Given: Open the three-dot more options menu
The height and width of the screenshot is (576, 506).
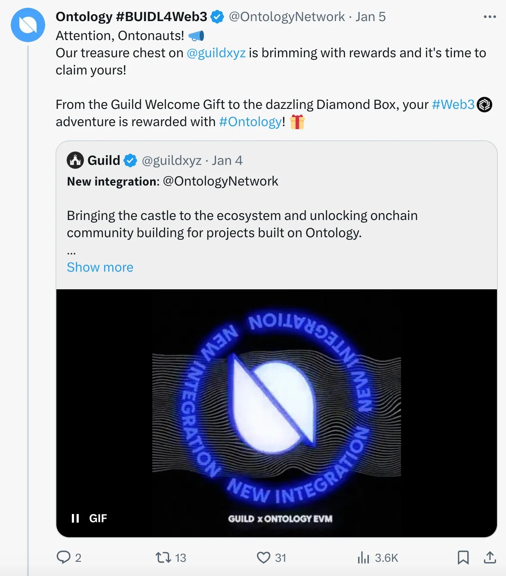Looking at the screenshot, I should (x=490, y=17).
